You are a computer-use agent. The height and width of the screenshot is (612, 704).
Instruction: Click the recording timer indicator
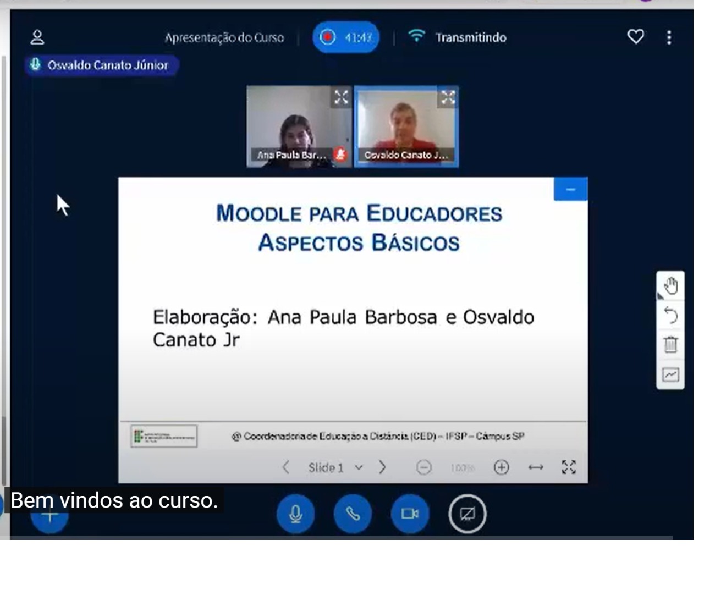[346, 37]
